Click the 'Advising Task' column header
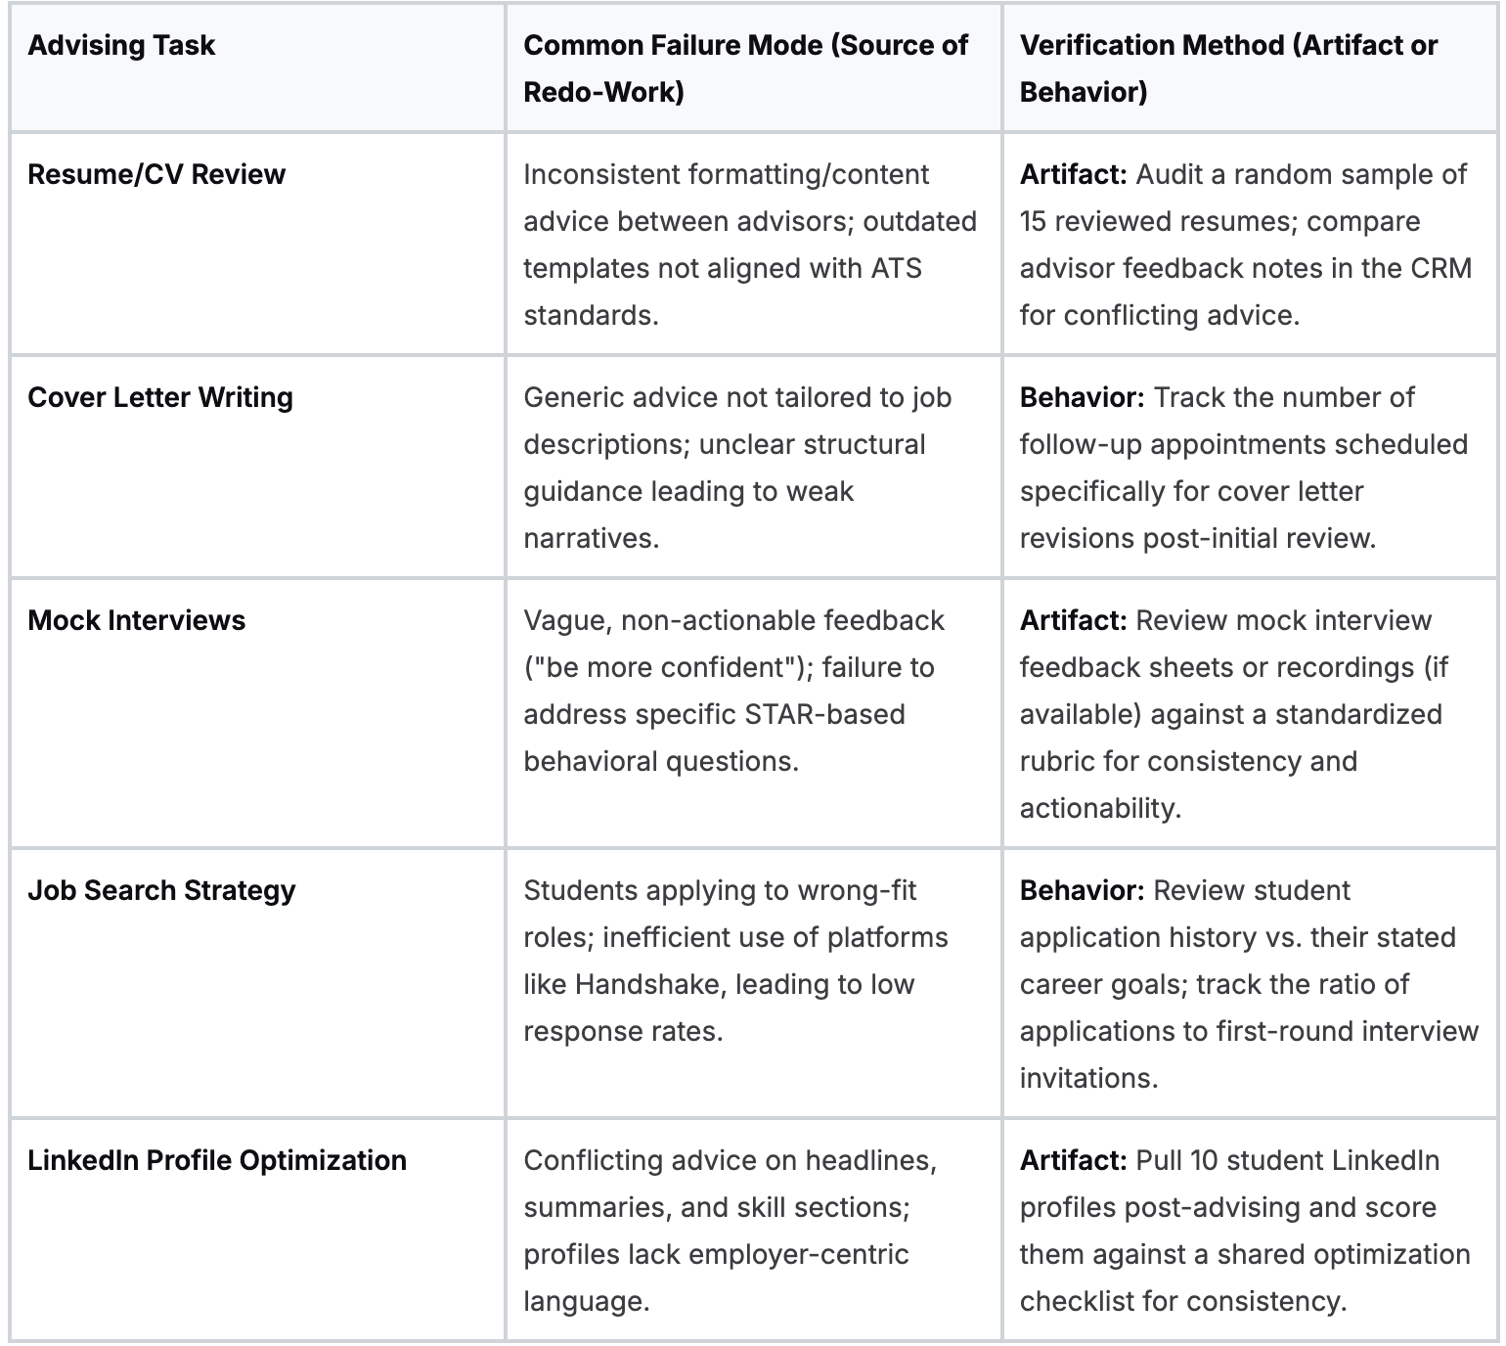The image size is (1506, 1346). pos(121,46)
